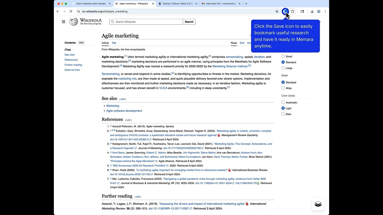
Task: Open the Chrome profile avatar icon
Action: click(x=319, y=11)
